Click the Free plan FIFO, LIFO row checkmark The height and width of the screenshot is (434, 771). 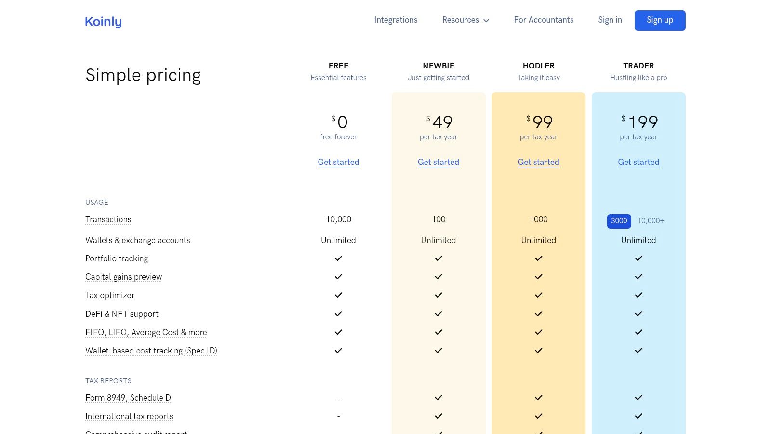tap(338, 332)
